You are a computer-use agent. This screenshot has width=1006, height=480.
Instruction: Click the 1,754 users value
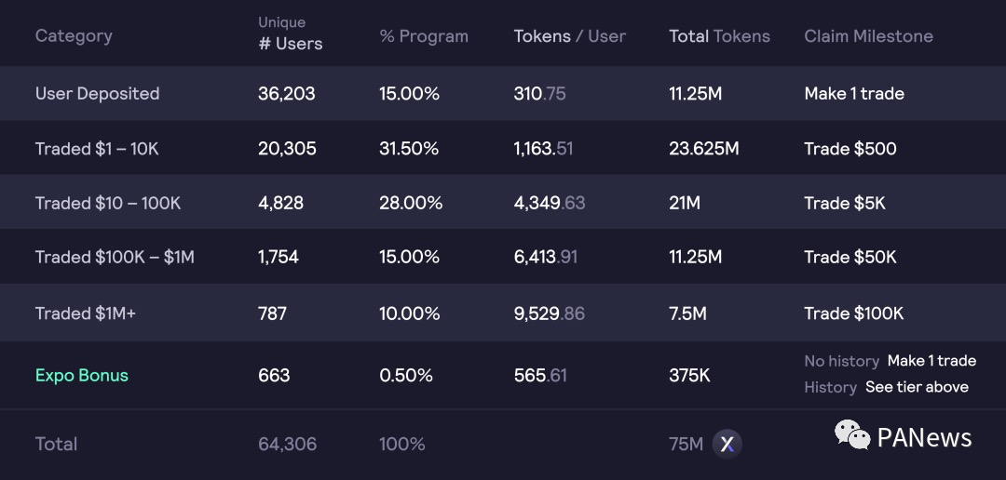(x=278, y=257)
